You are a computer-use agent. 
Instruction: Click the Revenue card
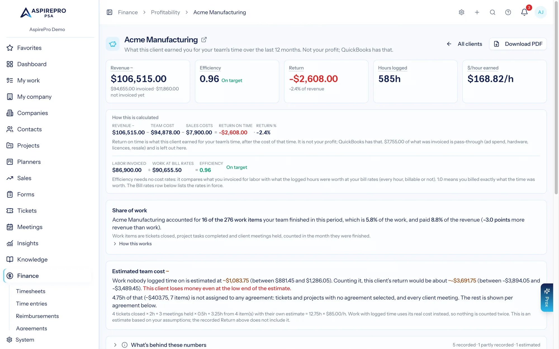(148, 82)
